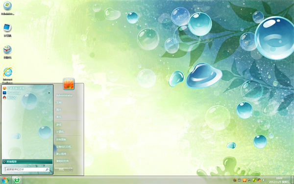This screenshot has width=294, height=184.
Task: Open the QQ penguin tray icon
Action: pyautogui.click(x=259, y=180)
